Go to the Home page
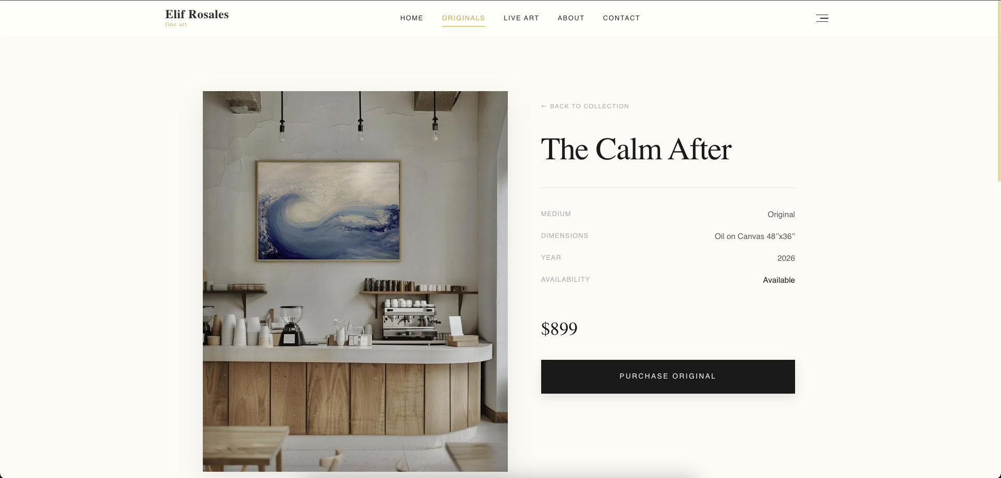The width and height of the screenshot is (1001, 478). click(411, 18)
